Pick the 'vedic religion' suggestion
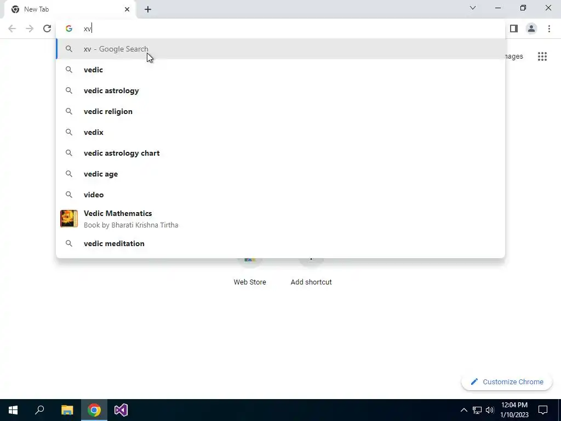 click(280, 111)
